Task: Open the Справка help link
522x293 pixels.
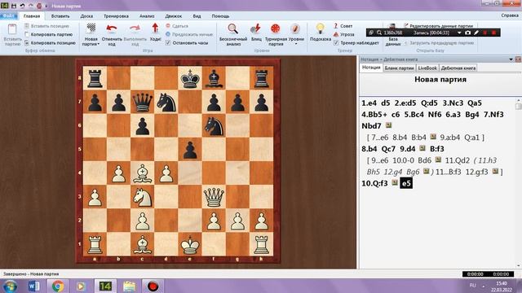Action: coord(509,15)
